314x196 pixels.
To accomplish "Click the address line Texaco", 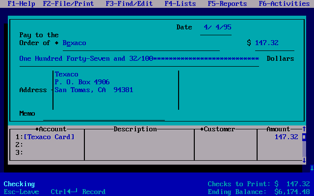I will tap(67, 74).
